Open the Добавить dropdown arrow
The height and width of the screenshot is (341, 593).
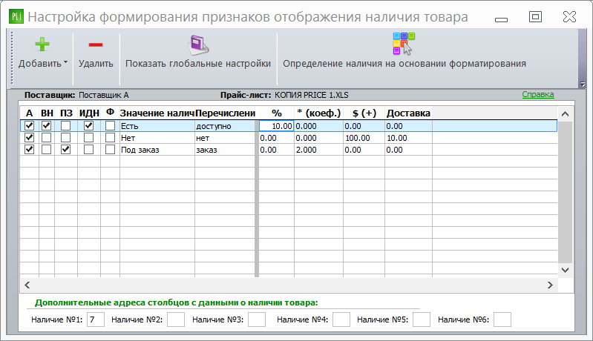[x=65, y=62]
